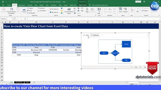Click Tell me what you want to do
The image size is (161, 90).
coord(100,5)
